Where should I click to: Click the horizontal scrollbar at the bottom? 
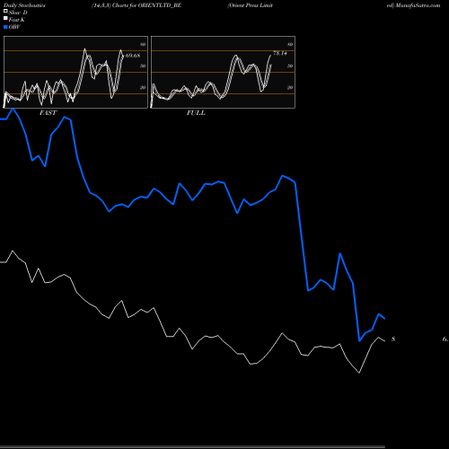[x=192, y=447]
